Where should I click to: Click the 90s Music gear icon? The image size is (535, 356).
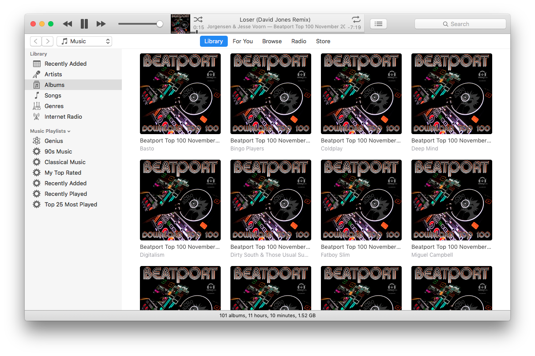point(37,151)
